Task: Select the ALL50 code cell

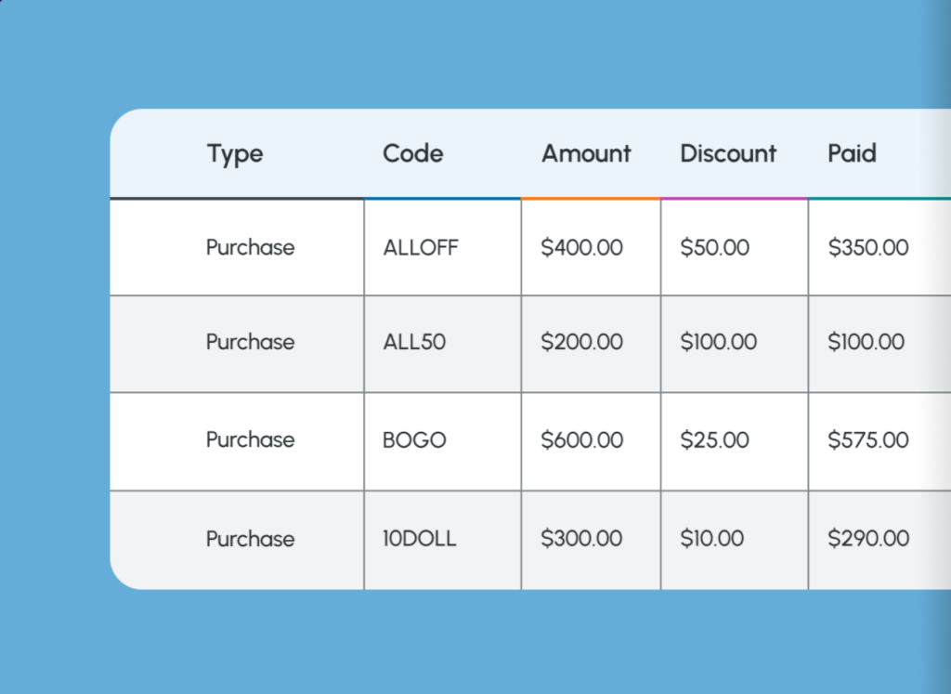Action: click(414, 342)
